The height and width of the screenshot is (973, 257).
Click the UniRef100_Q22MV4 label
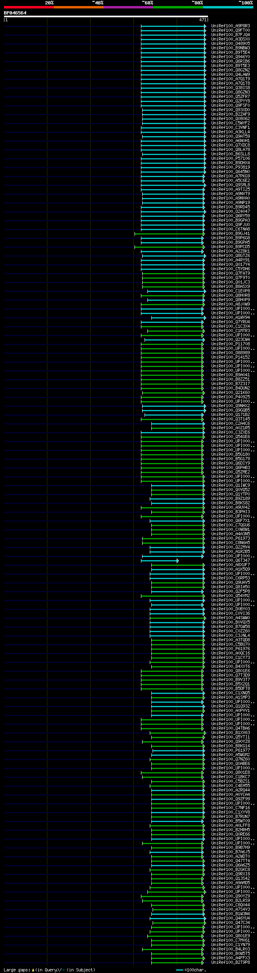pos(230,547)
